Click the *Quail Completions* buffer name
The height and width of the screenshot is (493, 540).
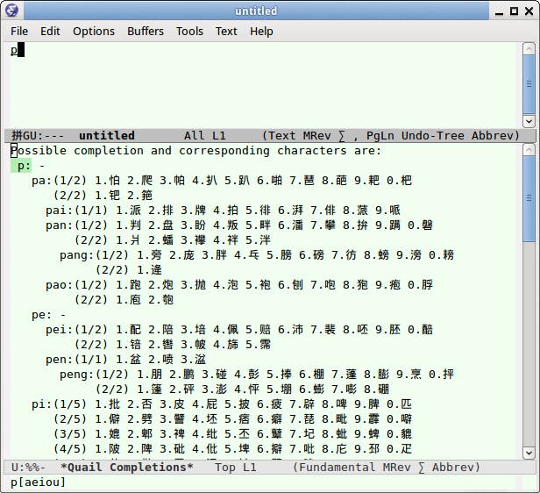[x=126, y=468]
